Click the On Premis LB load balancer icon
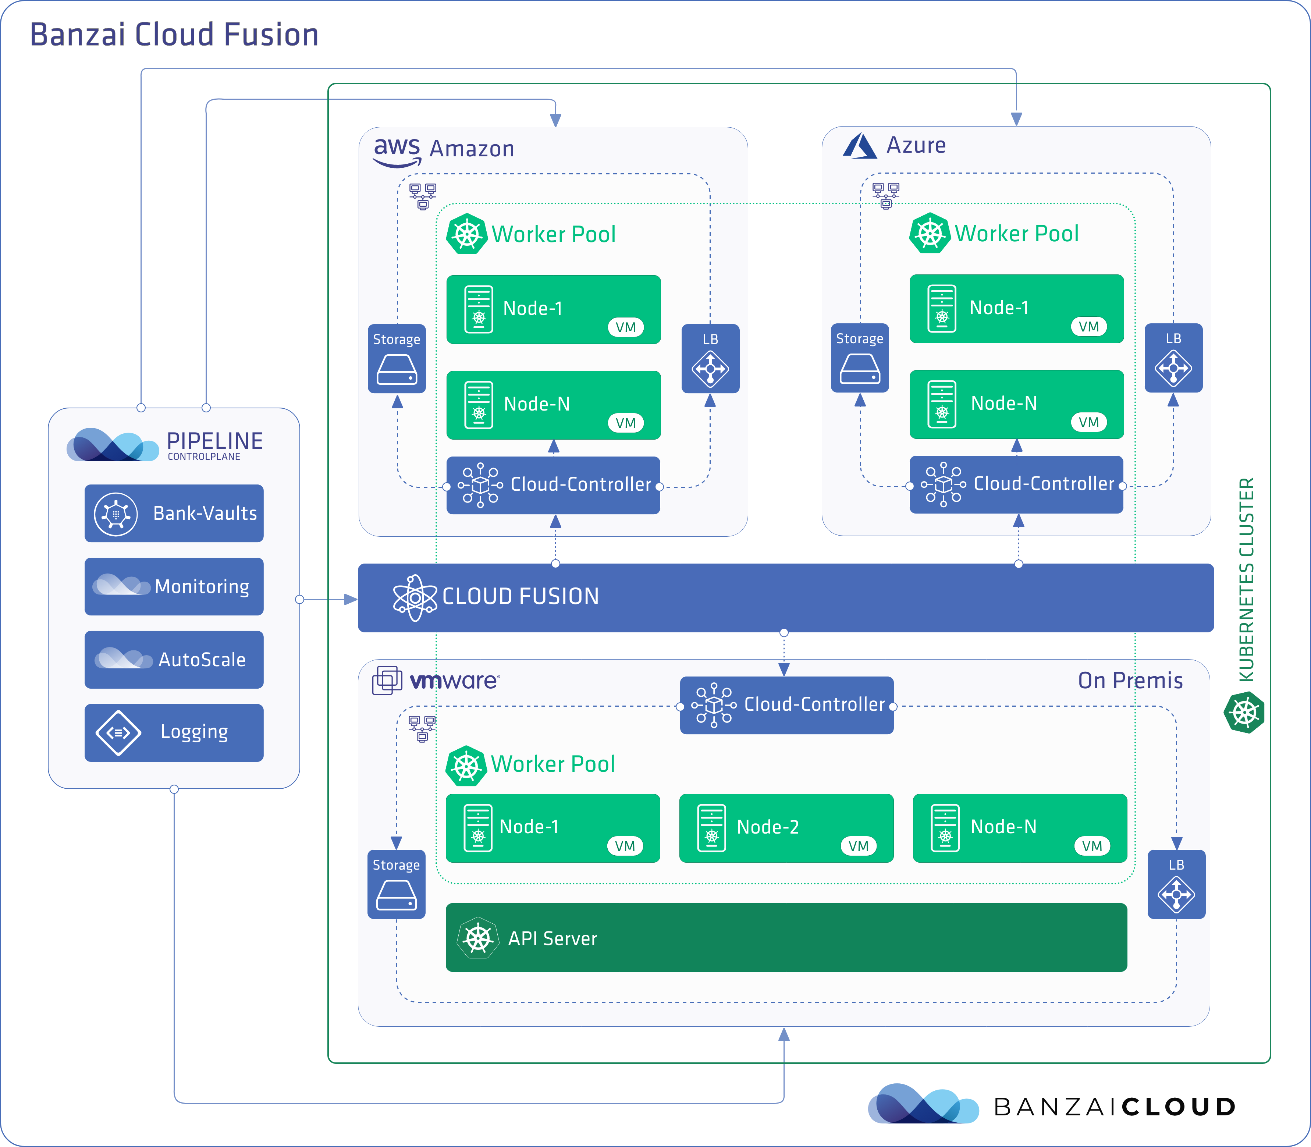 tap(1177, 894)
